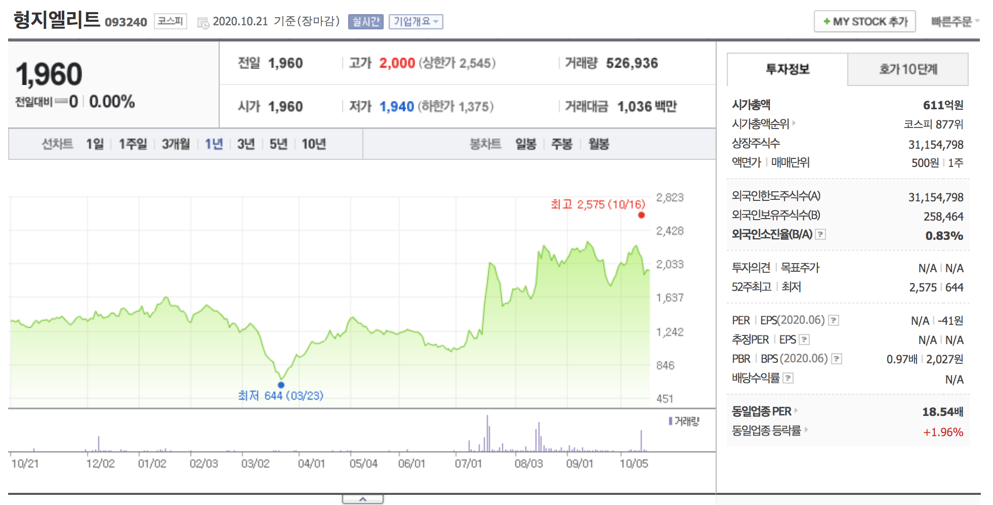This screenshot has height=505, width=993.
Task: Click the 외국인보유주식수 value 258,464
Action: (943, 217)
